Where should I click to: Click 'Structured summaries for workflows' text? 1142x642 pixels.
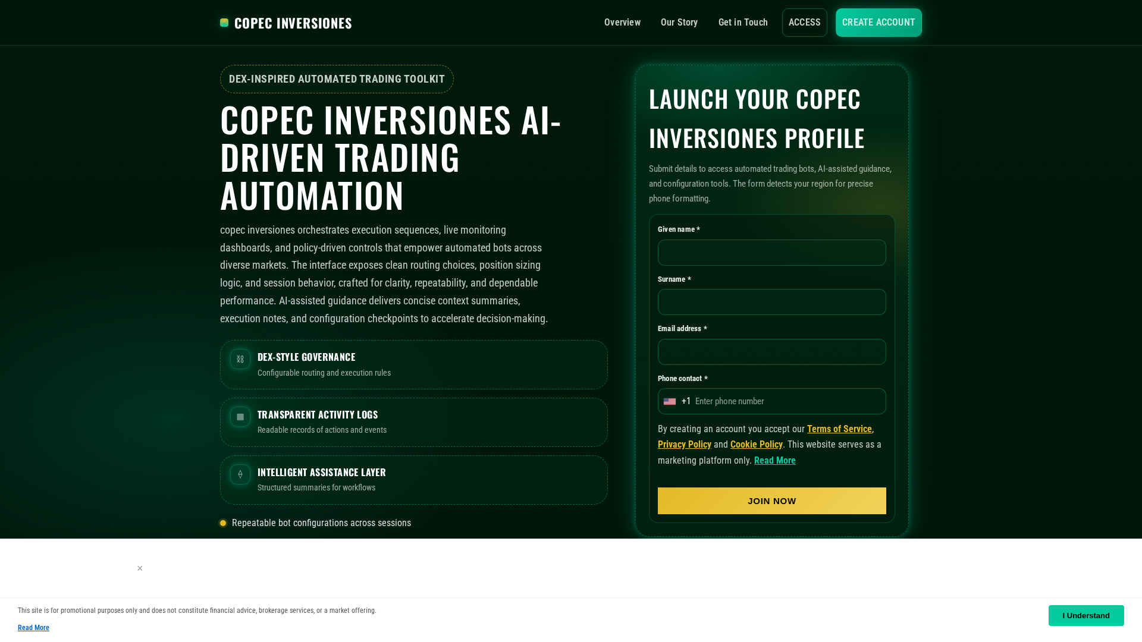click(x=316, y=487)
